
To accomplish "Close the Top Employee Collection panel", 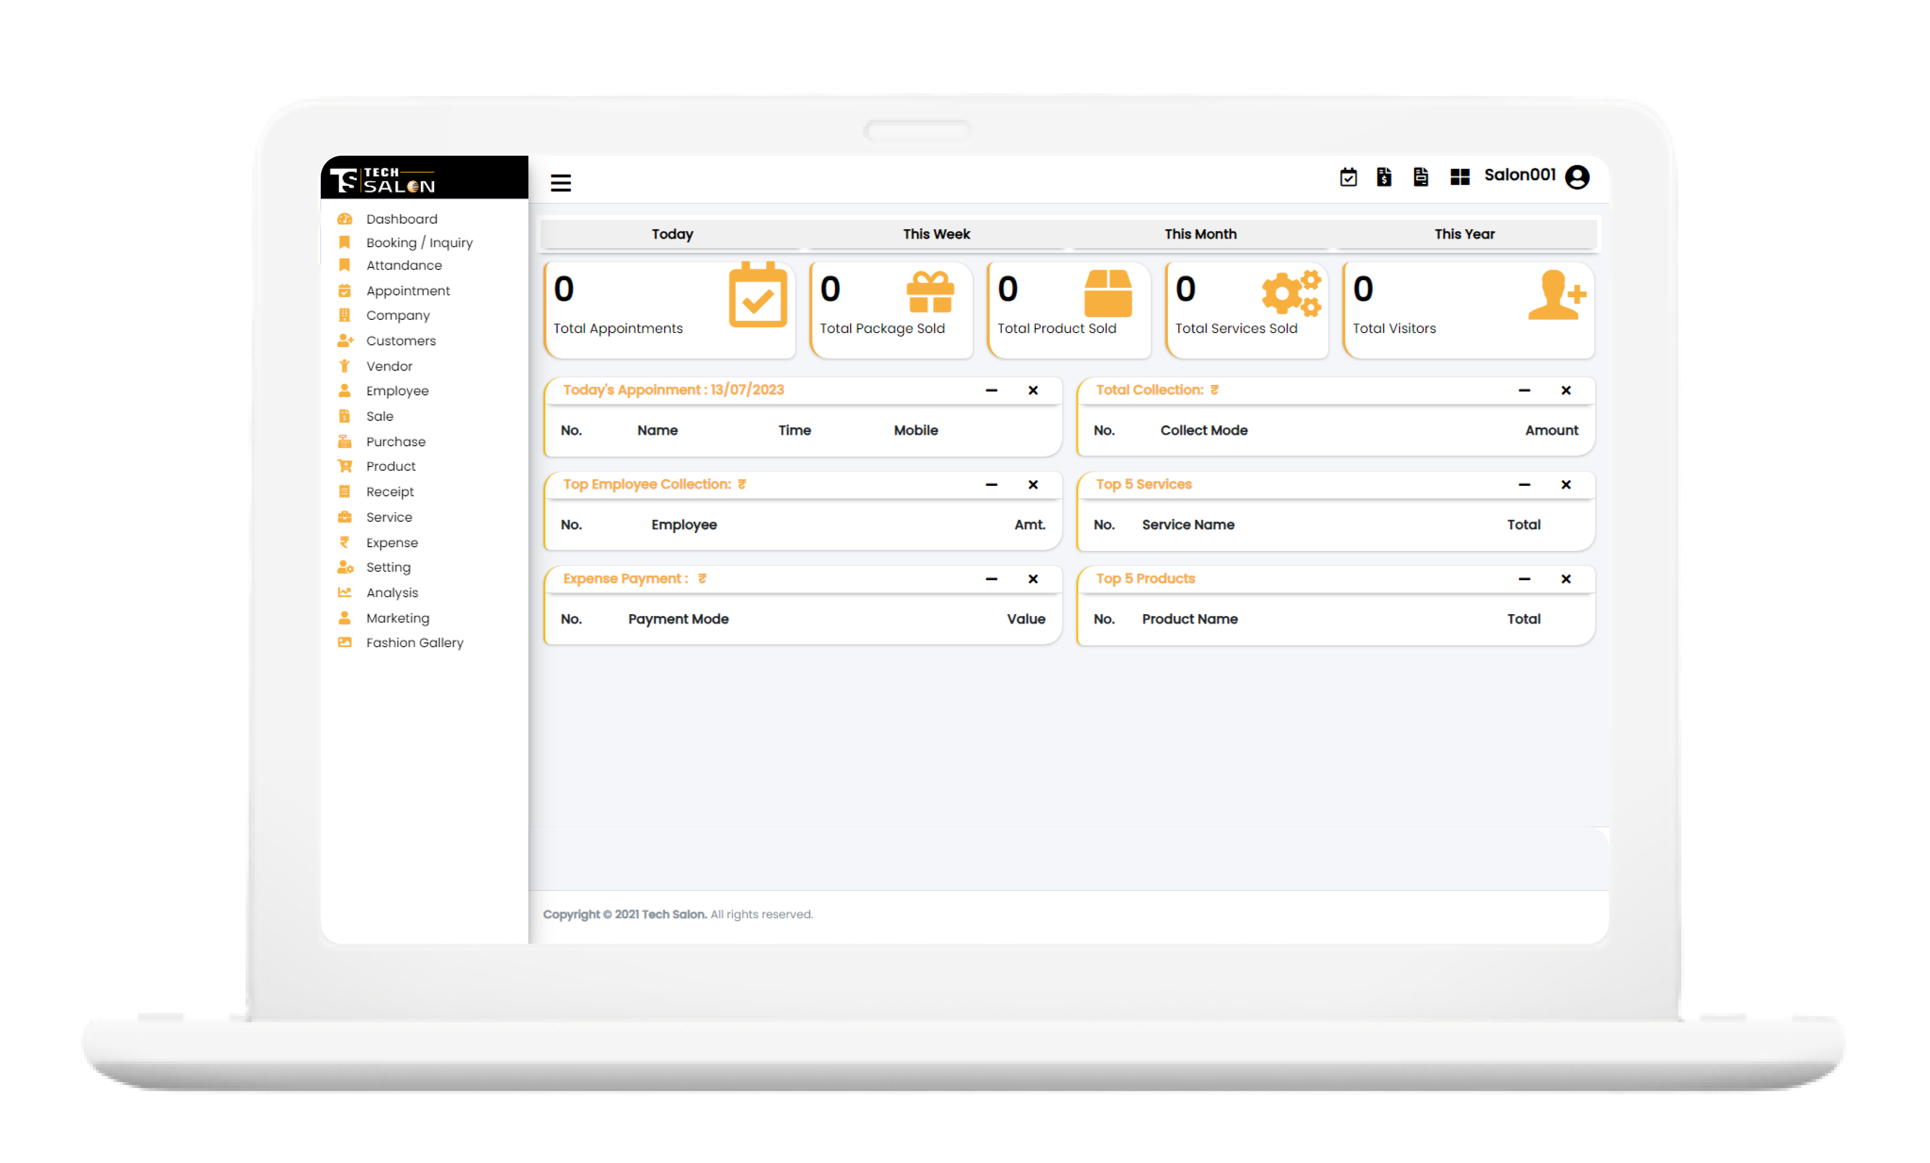I will (1033, 485).
